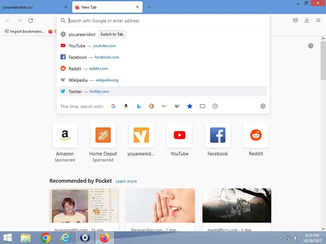Choose the Wikipedia — wikipedia.org suggestion
This screenshot has height=244, width=326.
coord(163,80)
